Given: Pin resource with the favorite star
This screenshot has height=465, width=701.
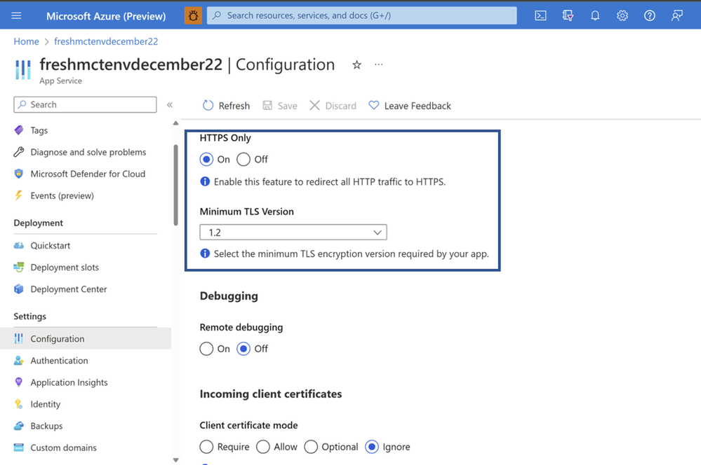Looking at the screenshot, I should click(x=356, y=64).
